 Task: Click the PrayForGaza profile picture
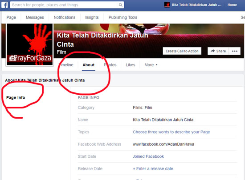pos(29,44)
